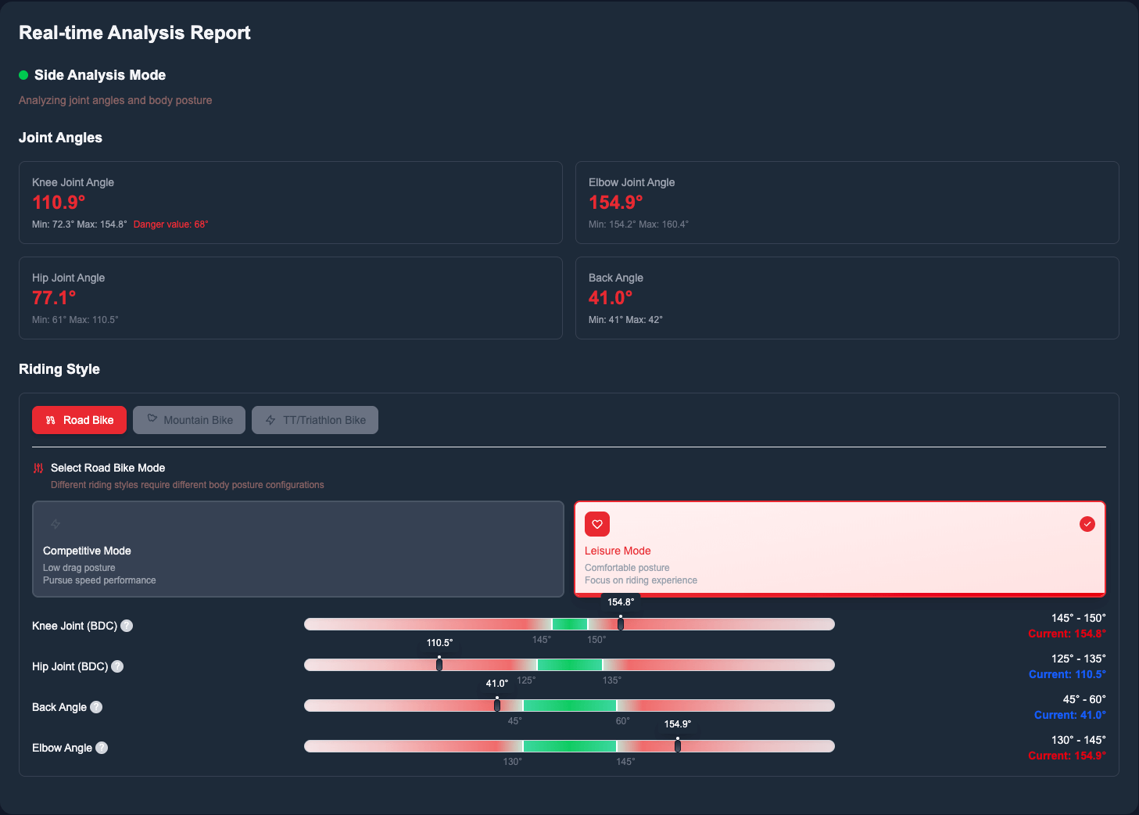Image resolution: width=1139 pixels, height=815 pixels.
Task: Select the Leisure Mode option card
Action: [x=840, y=549]
